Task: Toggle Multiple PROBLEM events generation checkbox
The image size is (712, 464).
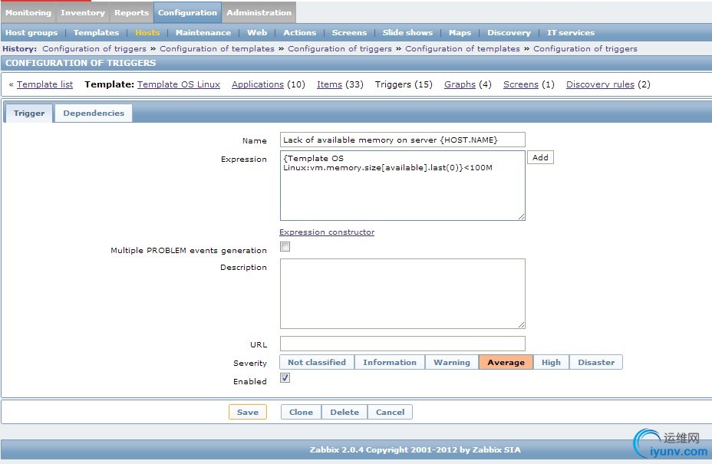Action: coord(285,246)
